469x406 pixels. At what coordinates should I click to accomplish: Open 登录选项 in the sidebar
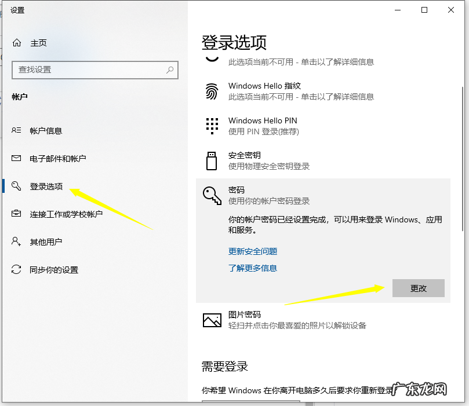pos(46,186)
